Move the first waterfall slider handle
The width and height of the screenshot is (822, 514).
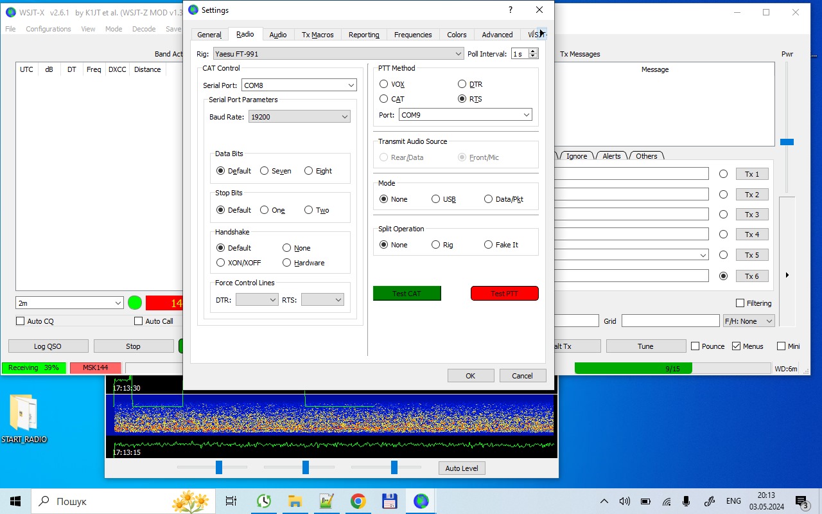pos(219,467)
